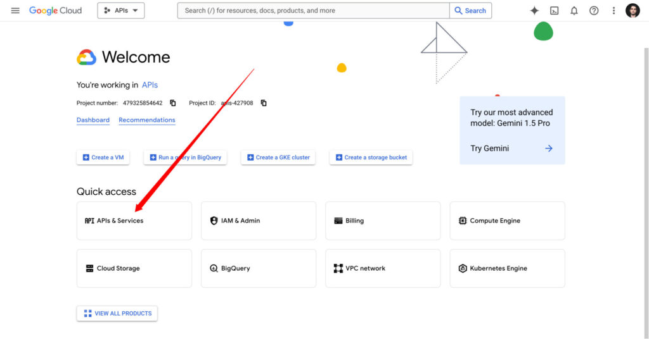649x339 pixels.
Task: Open the help question mark icon
Action: [594, 11]
